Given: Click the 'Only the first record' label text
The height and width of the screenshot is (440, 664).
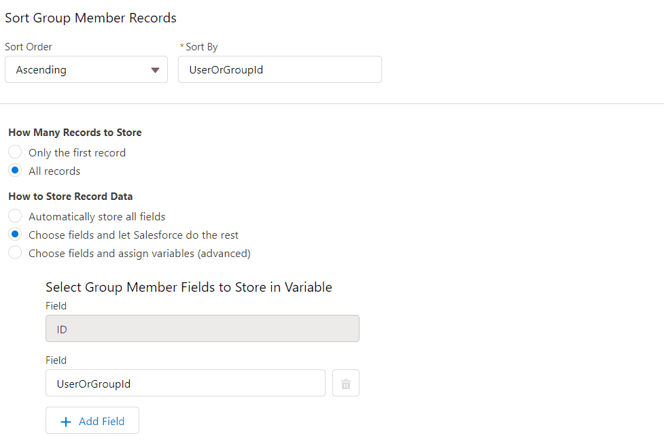Looking at the screenshot, I should (77, 152).
